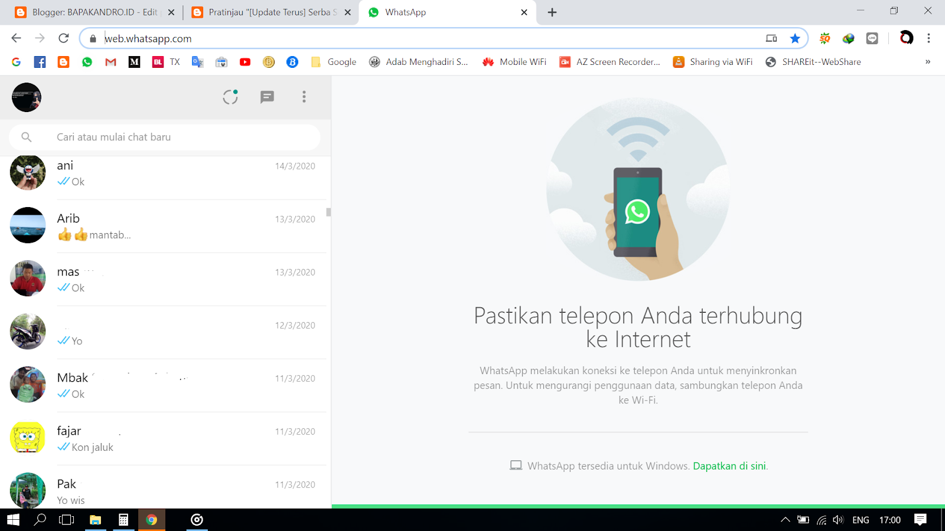Open Windows Start menu
Viewport: 945px width, 531px height.
coord(13,520)
